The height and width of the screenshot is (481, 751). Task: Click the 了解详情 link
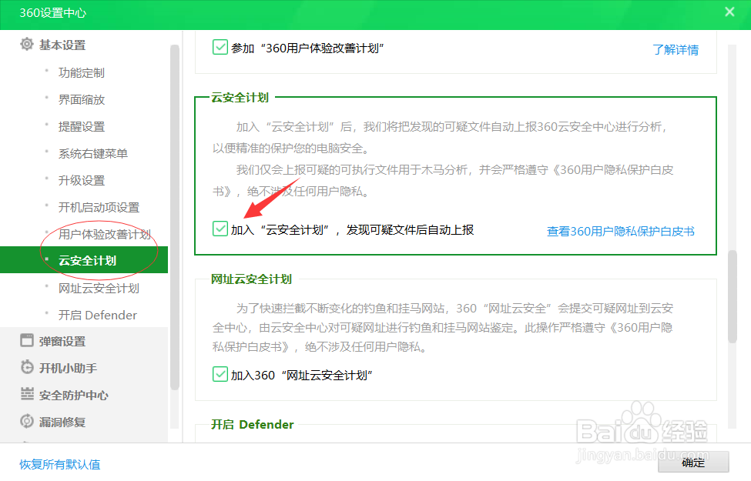[x=676, y=49]
